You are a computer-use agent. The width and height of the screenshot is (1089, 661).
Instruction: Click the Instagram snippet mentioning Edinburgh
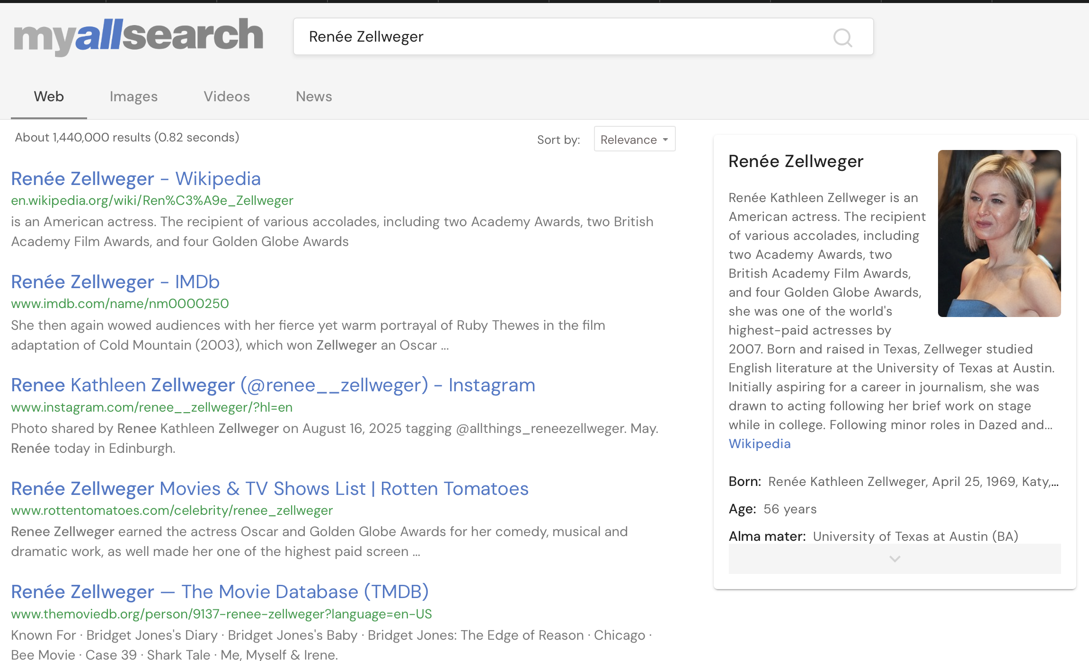coord(335,439)
